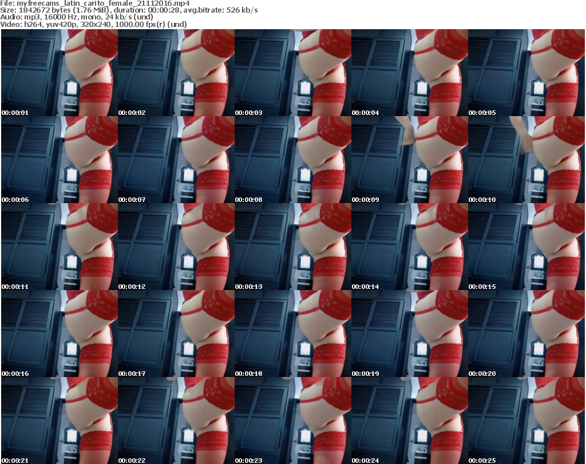Image resolution: width=586 pixels, height=464 pixels.
Task: Click the frame at 00:00:13
Action: pyautogui.click(x=293, y=247)
